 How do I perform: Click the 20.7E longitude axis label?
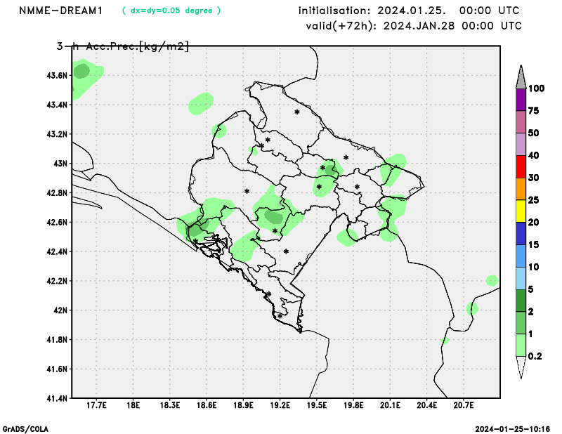coord(463,406)
